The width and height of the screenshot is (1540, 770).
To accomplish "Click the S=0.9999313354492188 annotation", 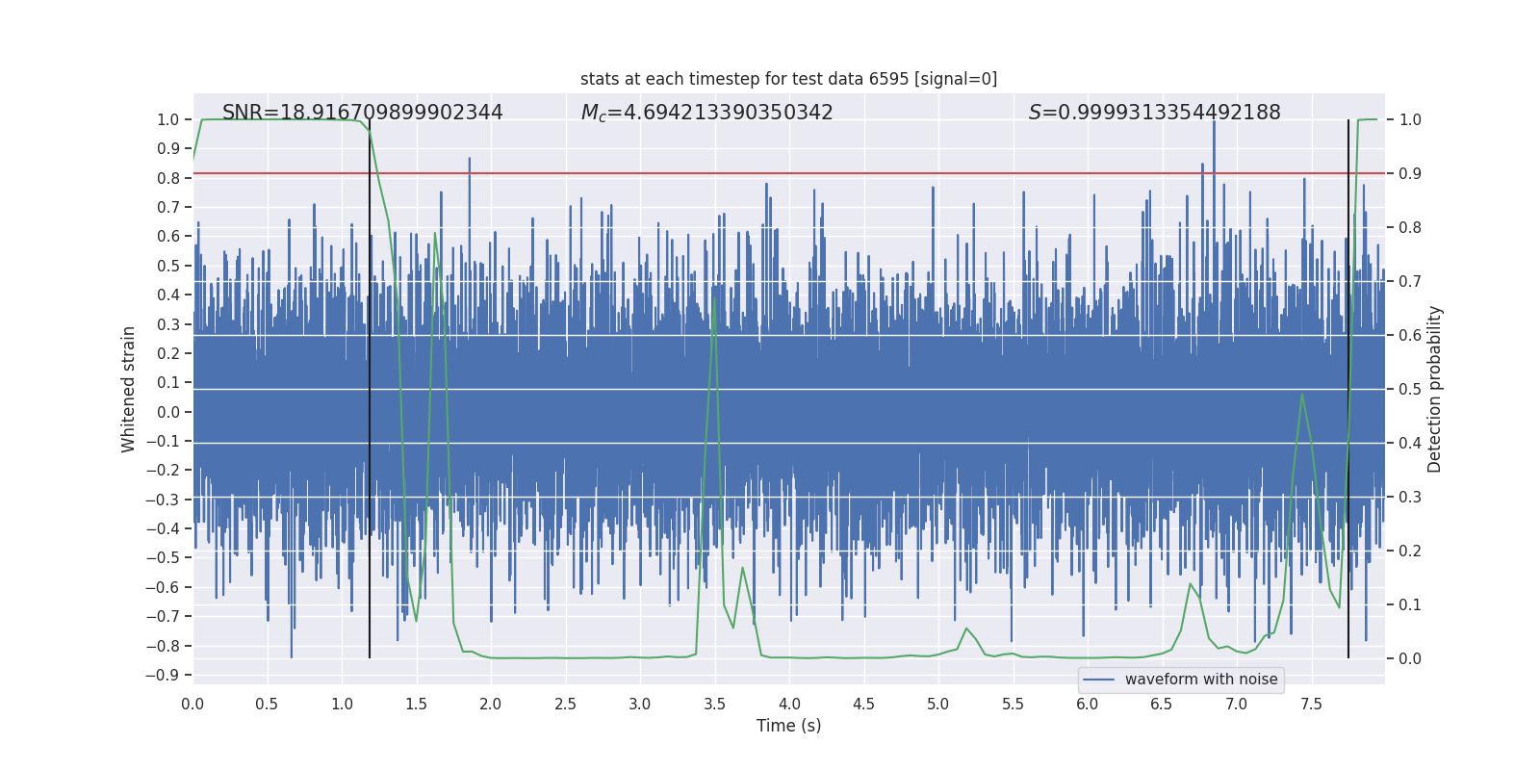I will (1154, 113).
